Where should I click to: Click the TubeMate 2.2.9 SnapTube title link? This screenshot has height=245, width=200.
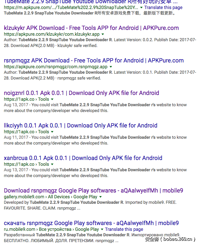point(90,2)
